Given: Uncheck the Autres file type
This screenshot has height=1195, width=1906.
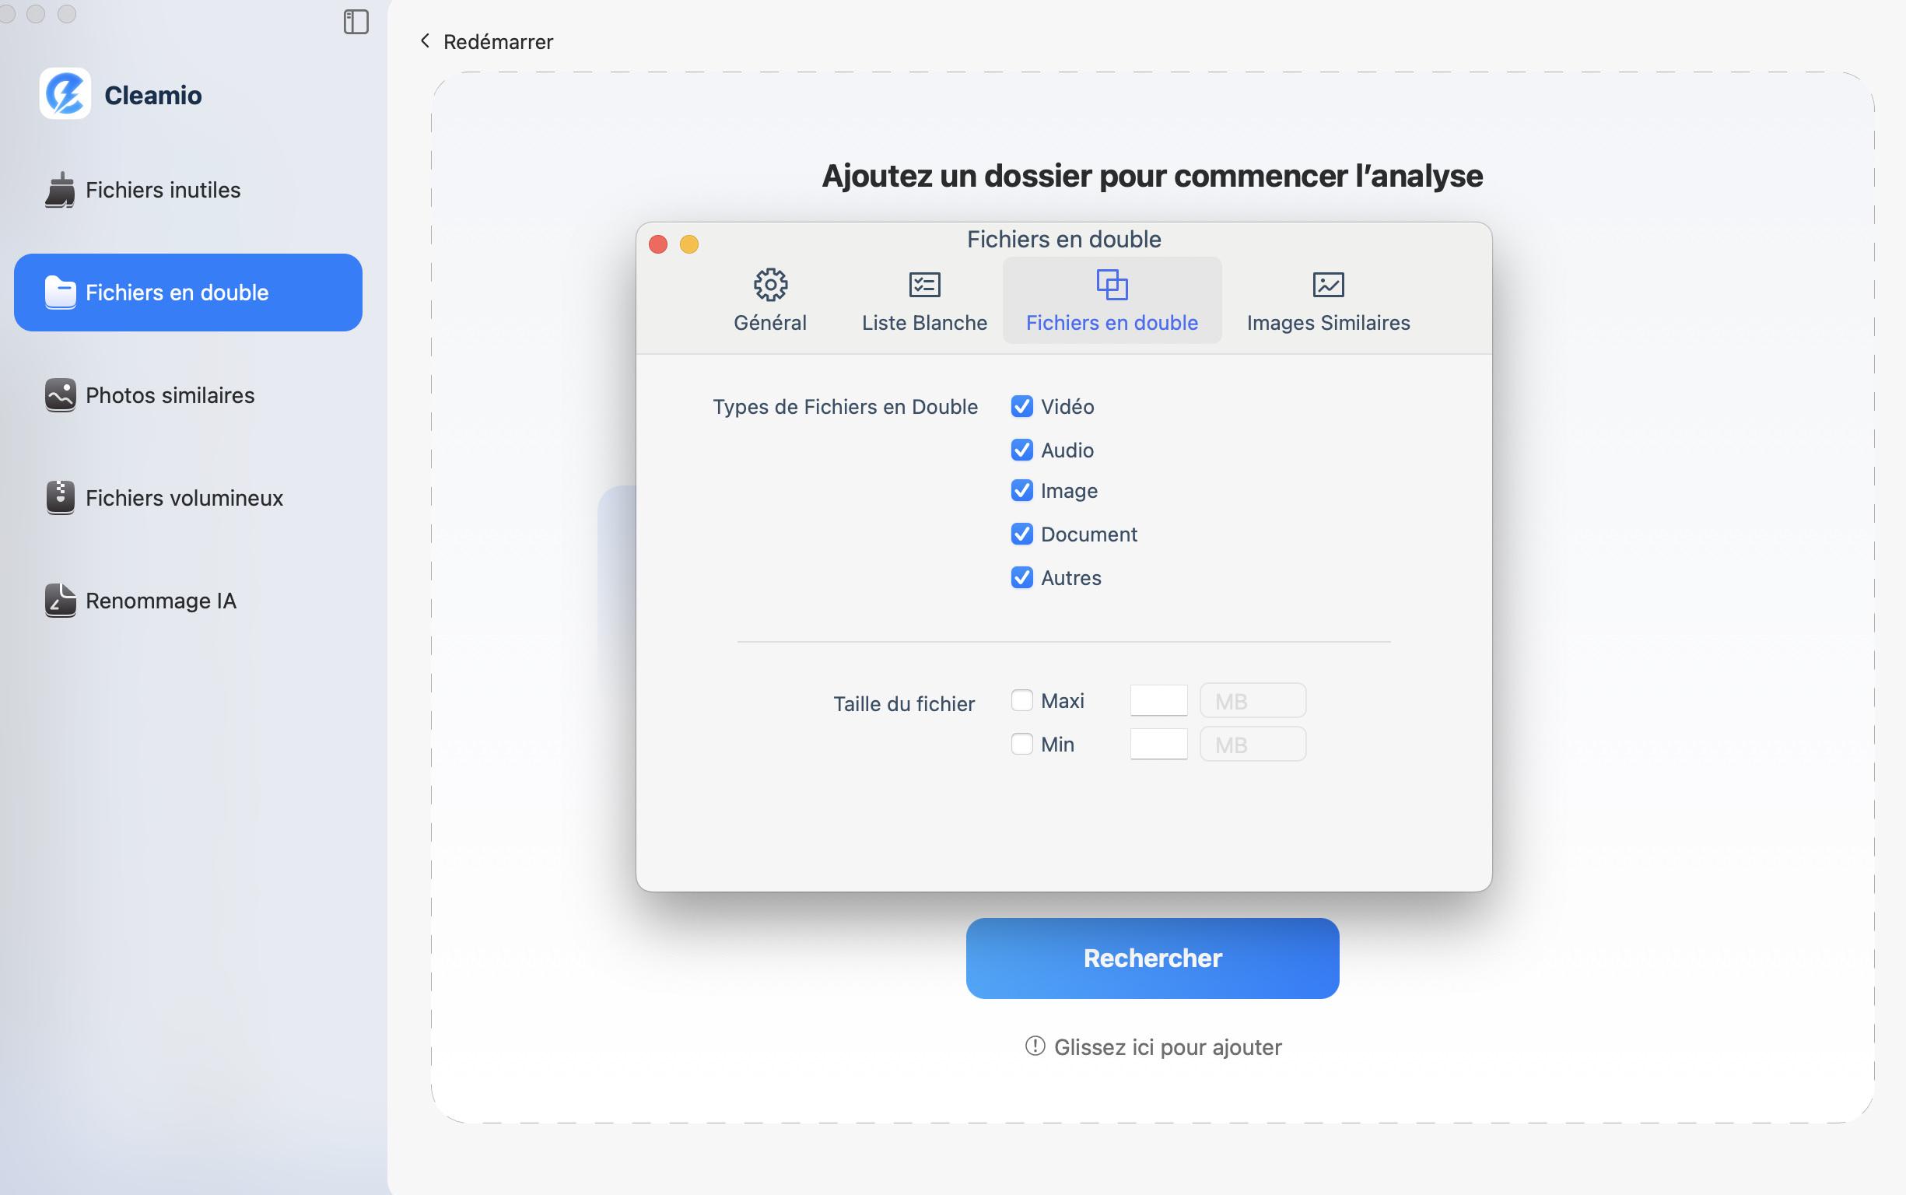Looking at the screenshot, I should [x=1022, y=578].
